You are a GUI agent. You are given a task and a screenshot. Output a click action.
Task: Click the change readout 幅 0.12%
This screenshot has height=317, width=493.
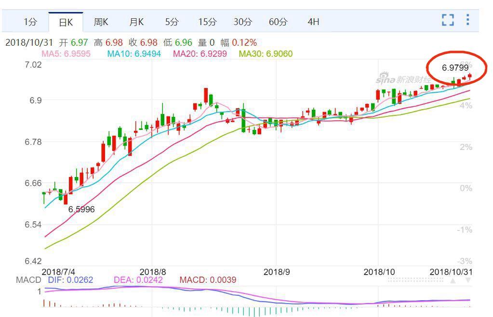[239, 42]
